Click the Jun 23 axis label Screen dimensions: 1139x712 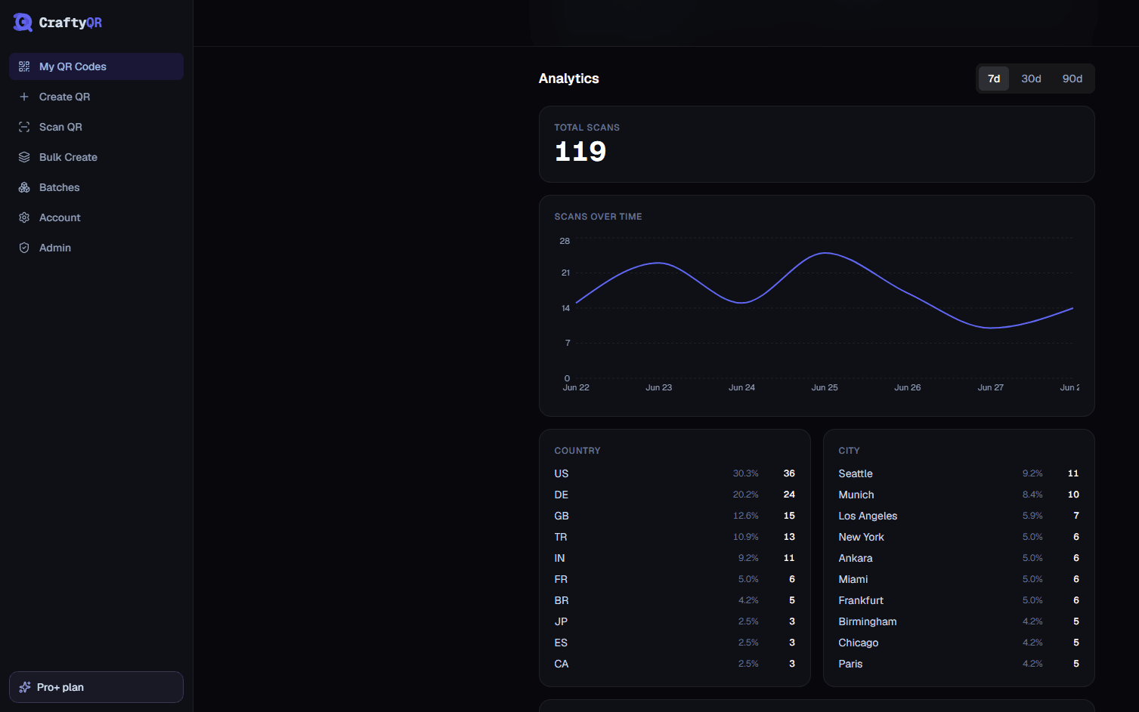coord(659,387)
